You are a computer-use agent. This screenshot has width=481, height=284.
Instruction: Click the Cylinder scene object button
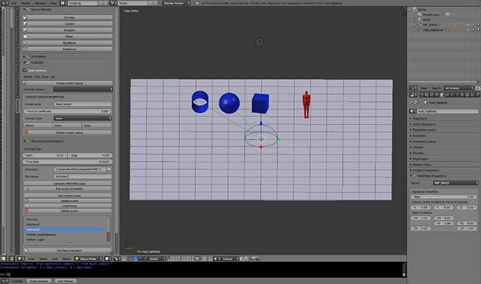pos(69,18)
